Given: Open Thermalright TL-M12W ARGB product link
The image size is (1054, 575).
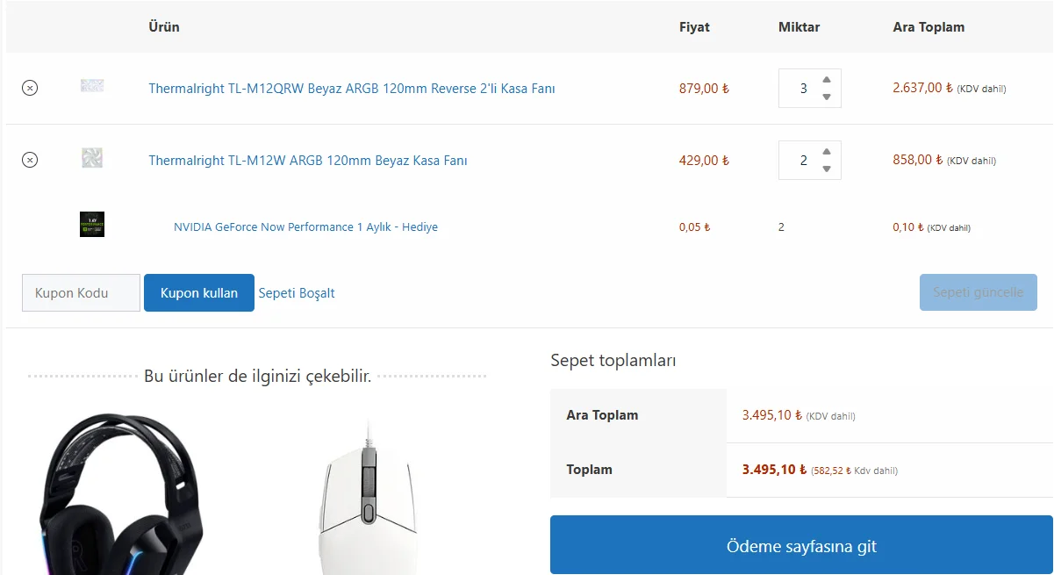Looking at the screenshot, I should [307, 161].
